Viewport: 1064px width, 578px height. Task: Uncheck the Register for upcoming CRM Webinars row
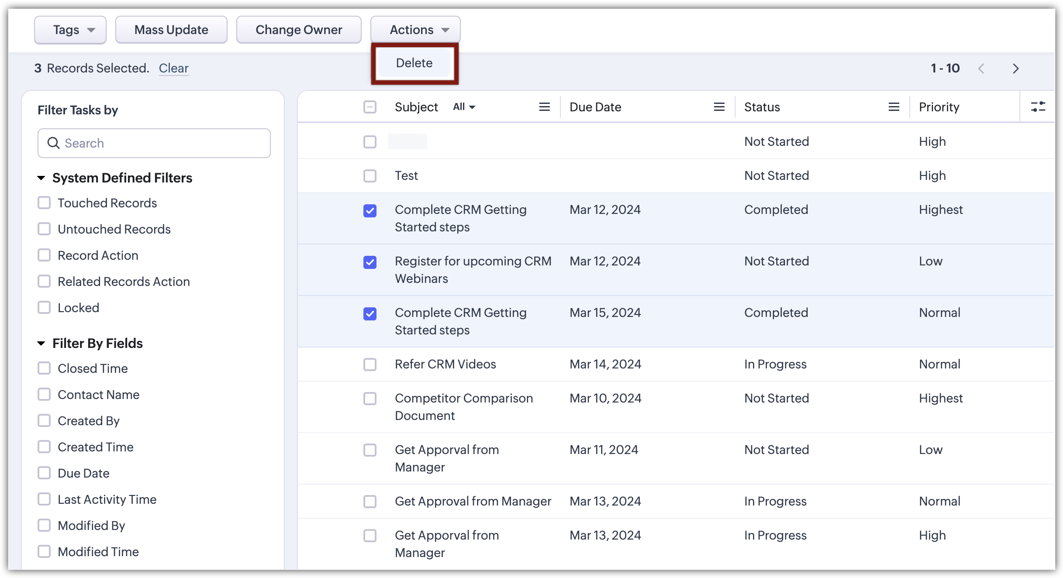370,262
